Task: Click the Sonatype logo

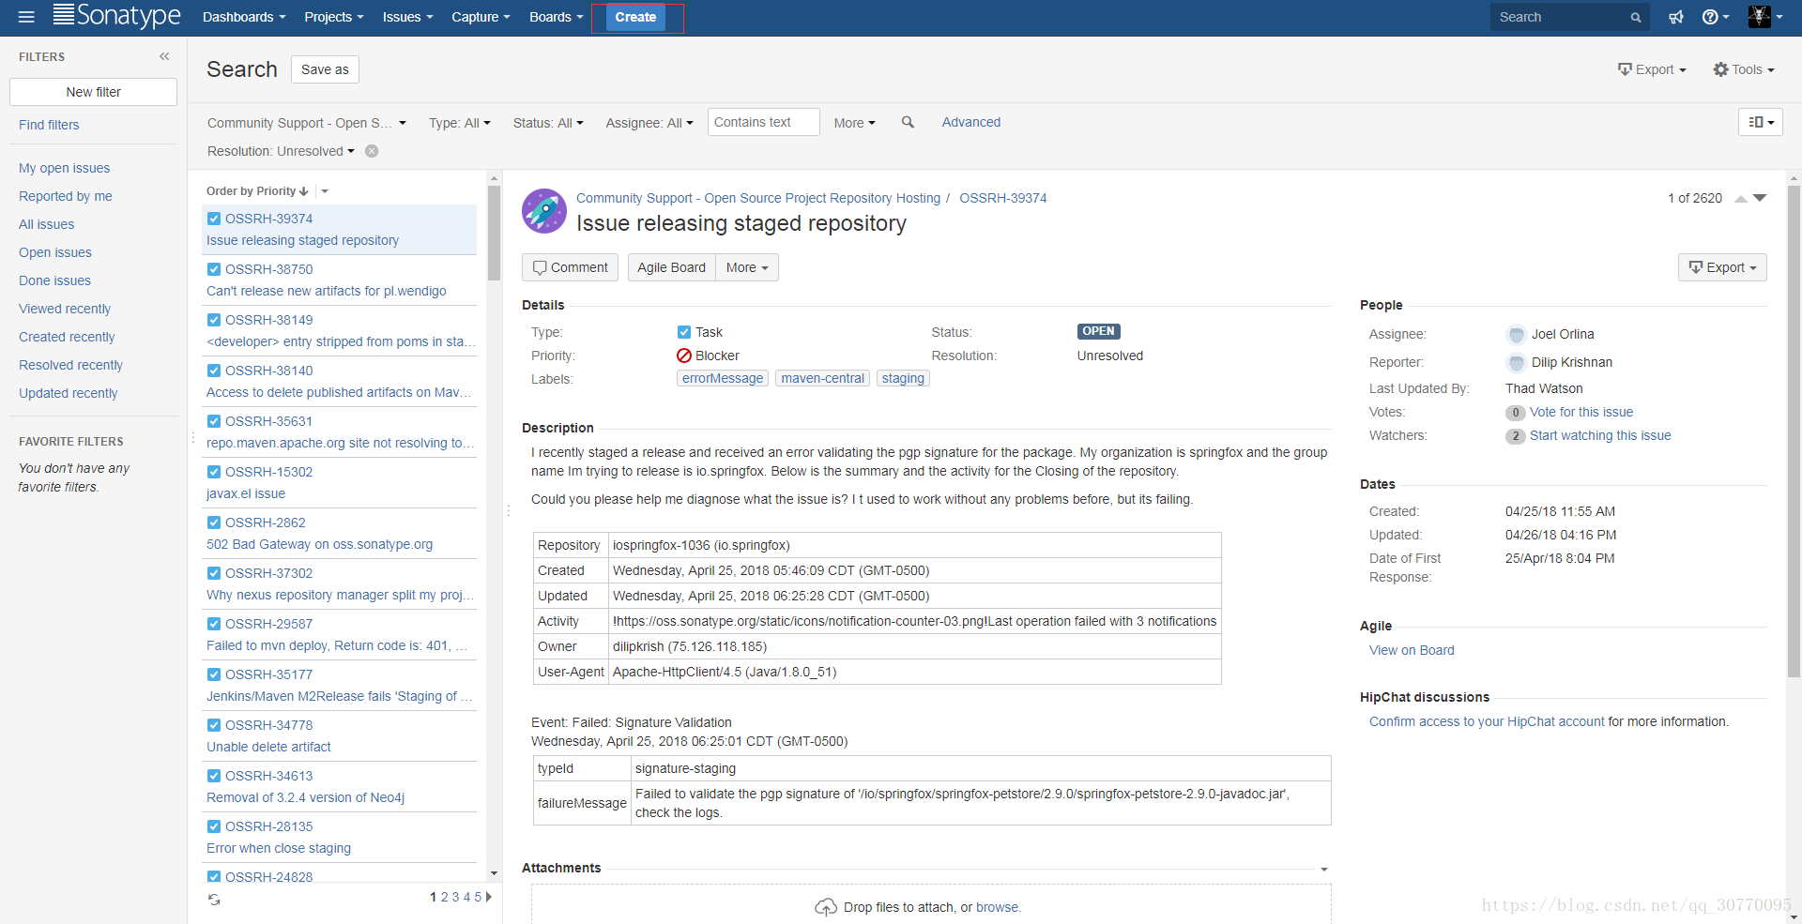Action: [117, 16]
